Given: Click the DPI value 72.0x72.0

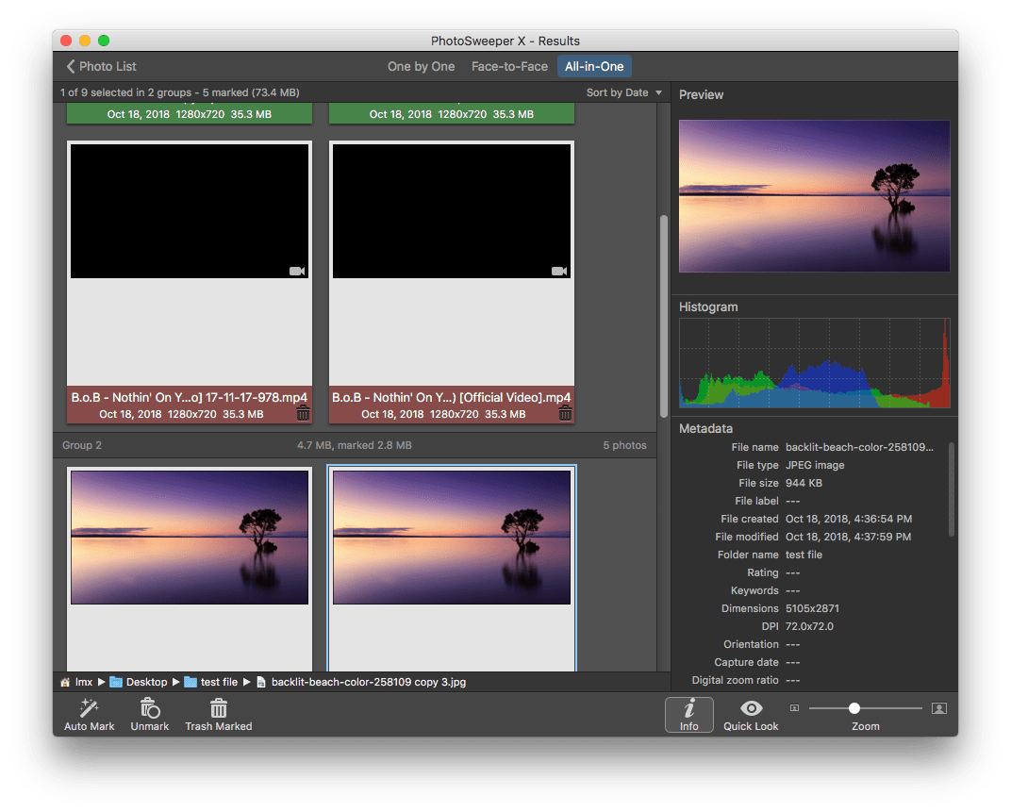Looking at the screenshot, I should (809, 626).
